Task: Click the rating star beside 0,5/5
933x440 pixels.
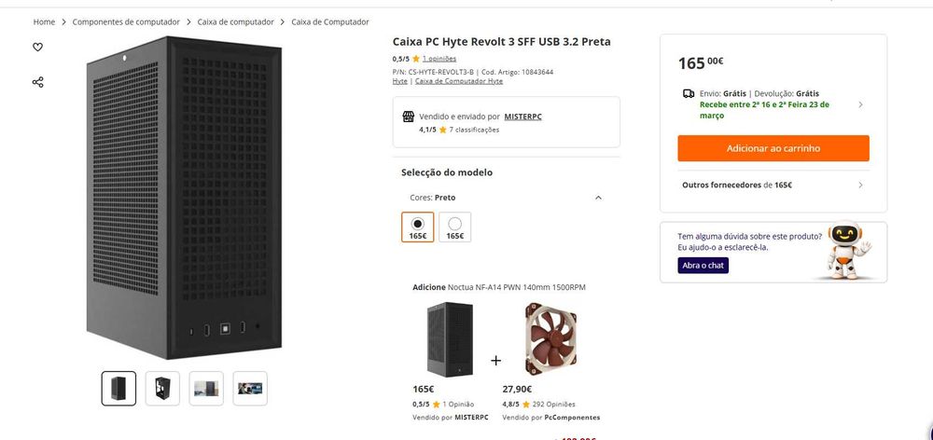Action: 416,59
